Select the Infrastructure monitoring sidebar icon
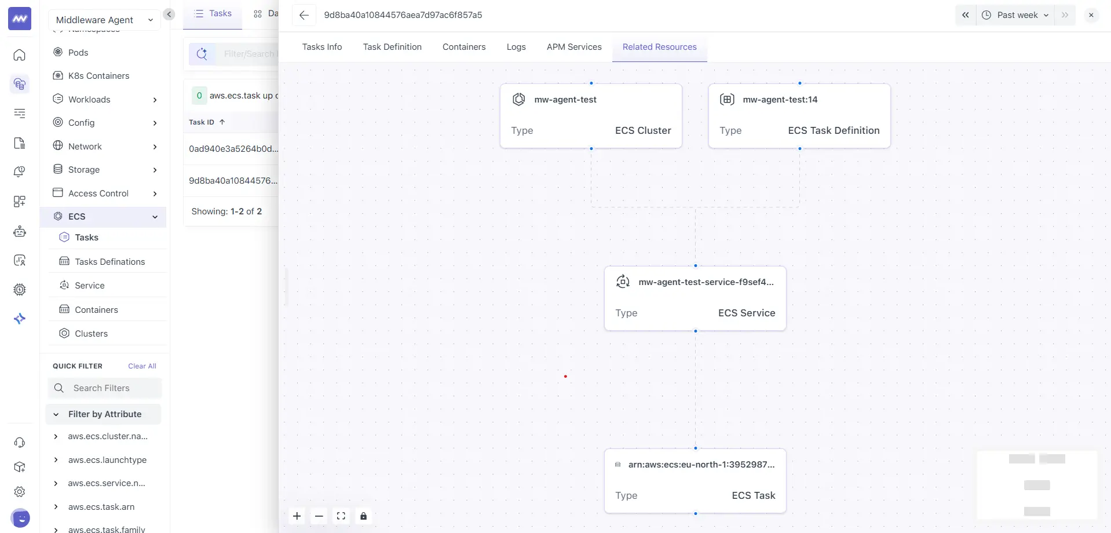This screenshot has width=1111, height=533. coord(20,84)
